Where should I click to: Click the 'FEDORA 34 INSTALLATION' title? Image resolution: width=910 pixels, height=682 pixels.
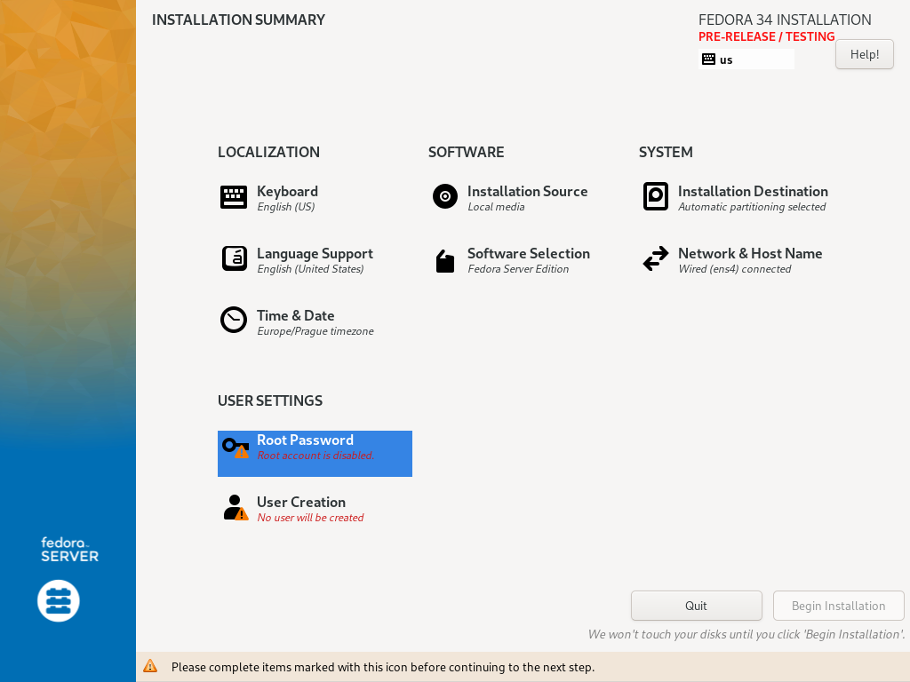(785, 20)
